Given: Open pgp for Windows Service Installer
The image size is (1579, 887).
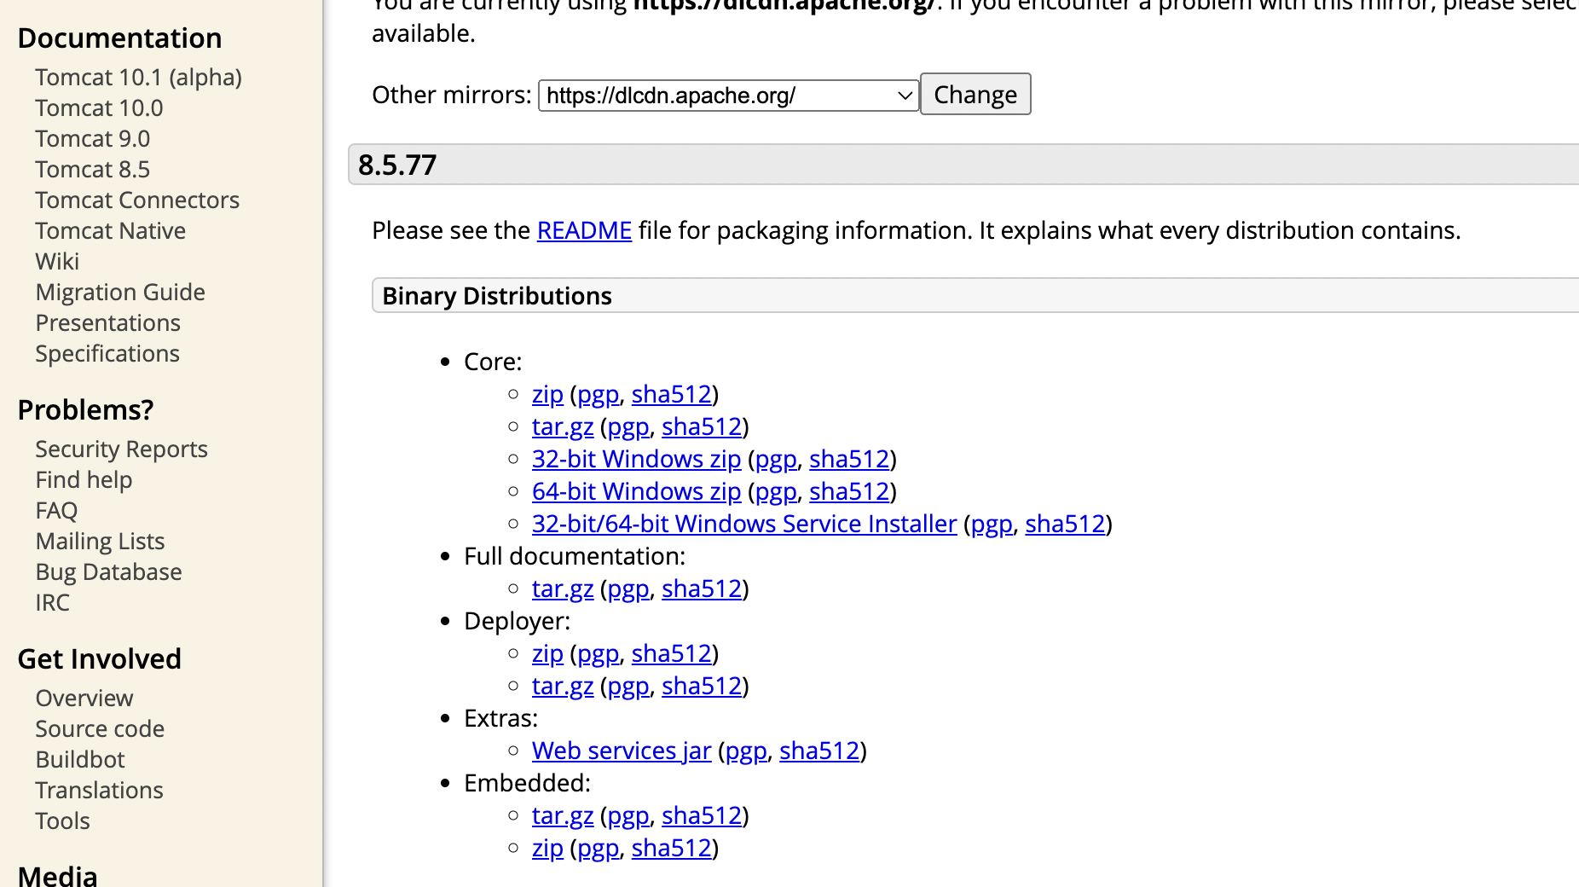Looking at the screenshot, I should [x=992, y=524].
